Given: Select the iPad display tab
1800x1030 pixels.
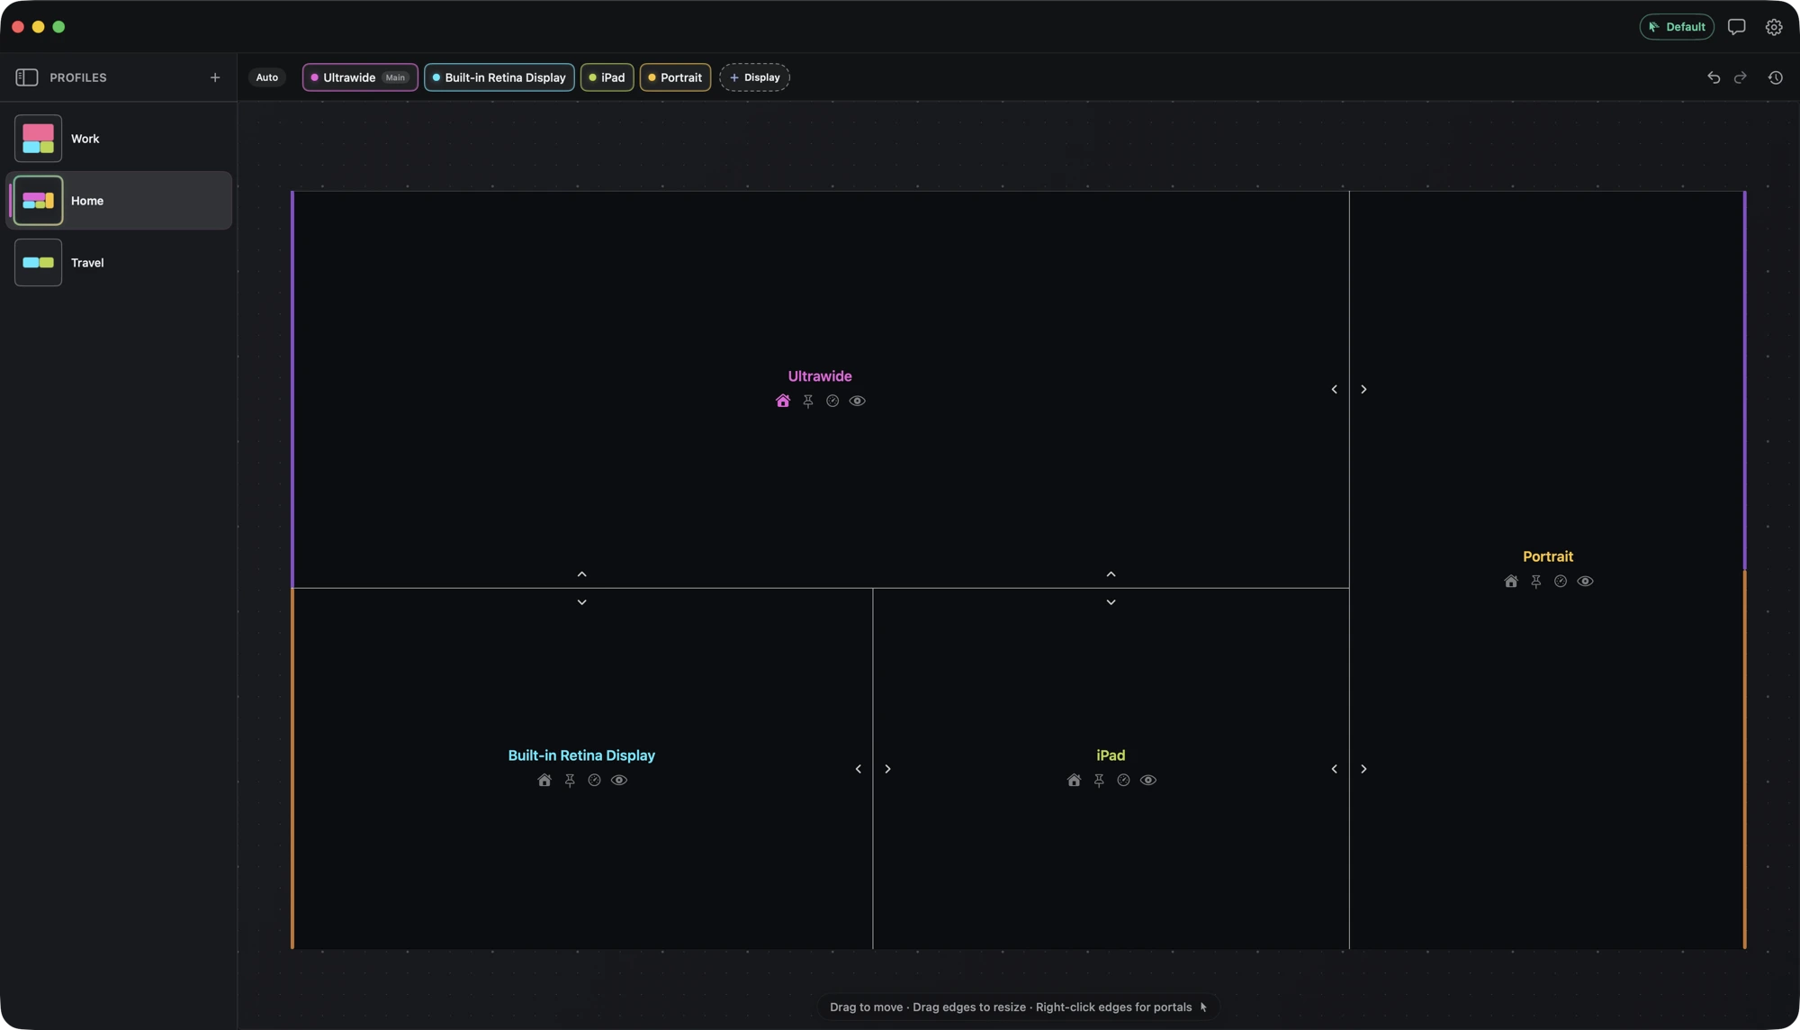Looking at the screenshot, I should click(607, 77).
